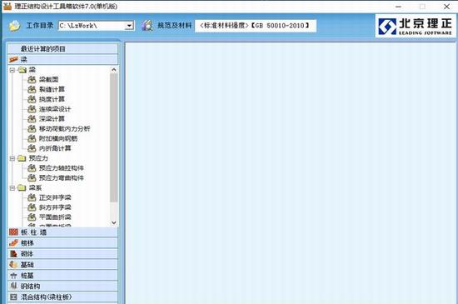
Task: Open the 最近计算的项目 panel header
Action: point(62,49)
